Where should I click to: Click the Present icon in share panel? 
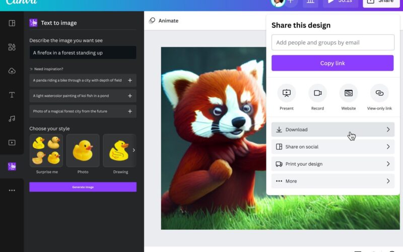point(287,93)
